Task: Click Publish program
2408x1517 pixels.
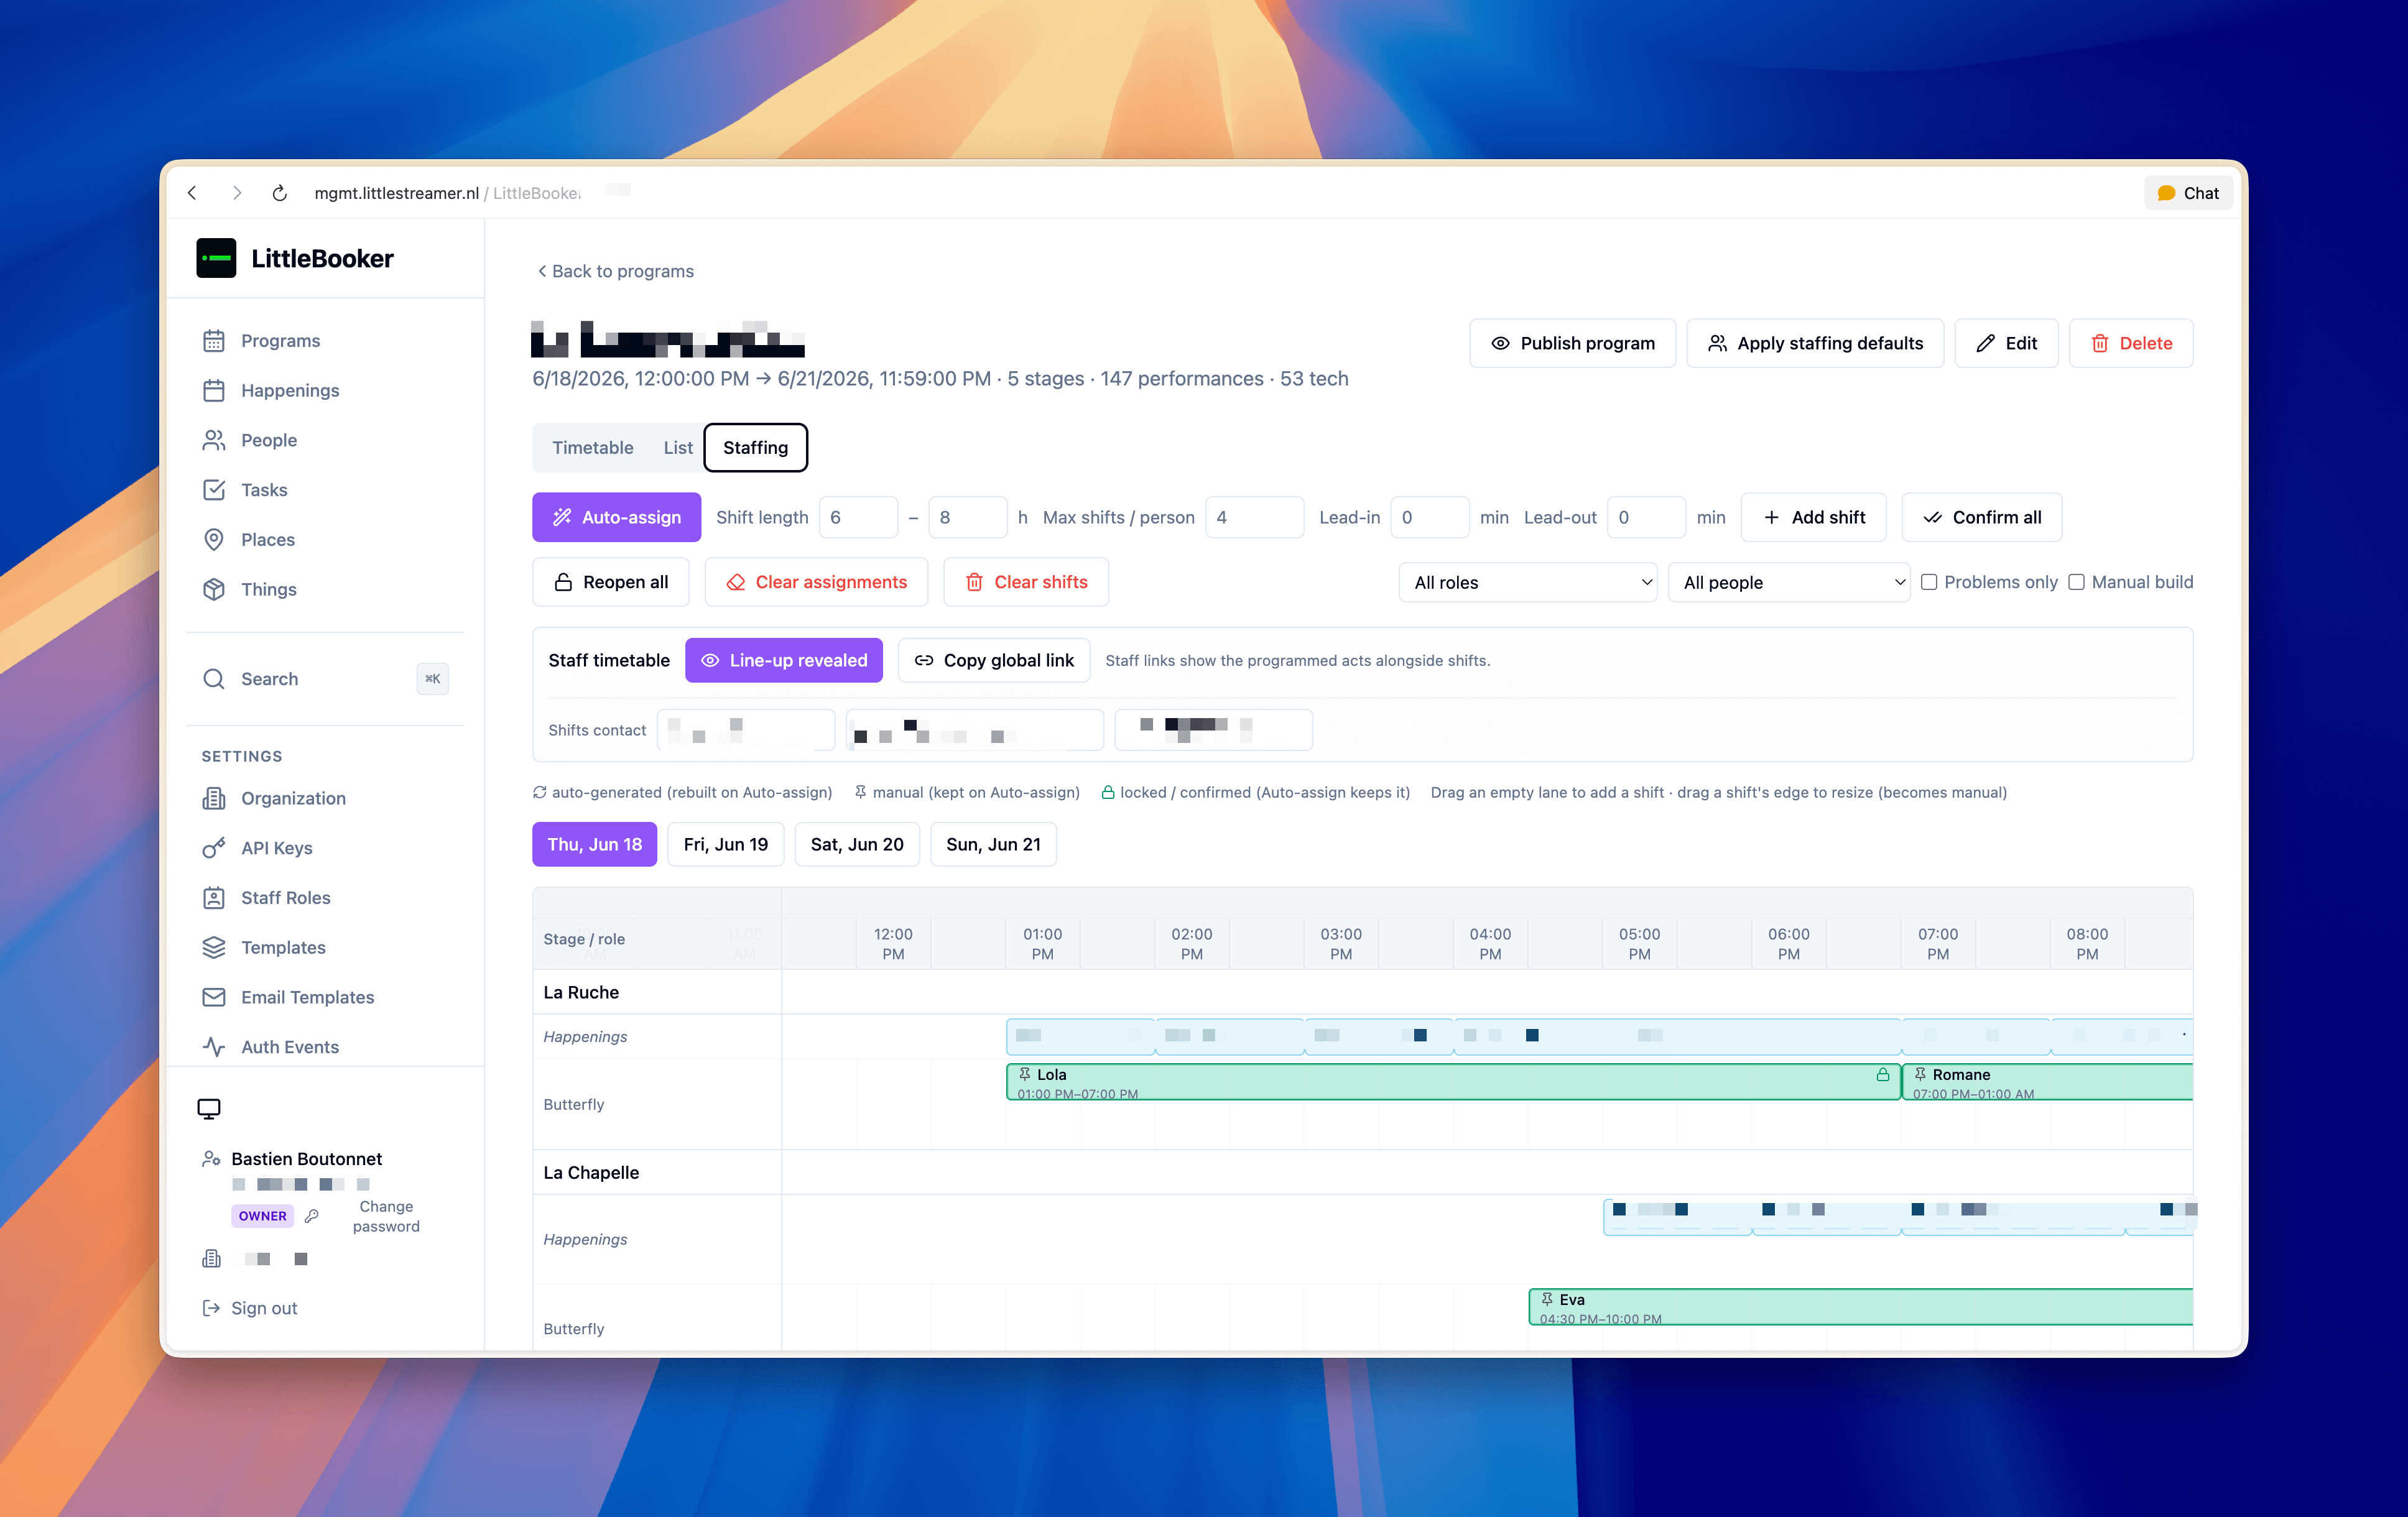Action: [1573, 343]
